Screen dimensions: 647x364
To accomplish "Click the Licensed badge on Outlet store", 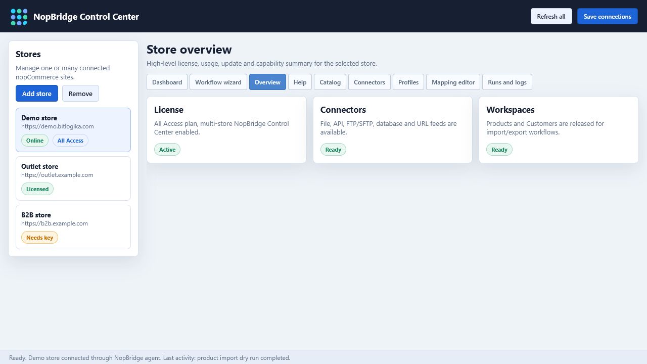I will [x=37, y=189].
